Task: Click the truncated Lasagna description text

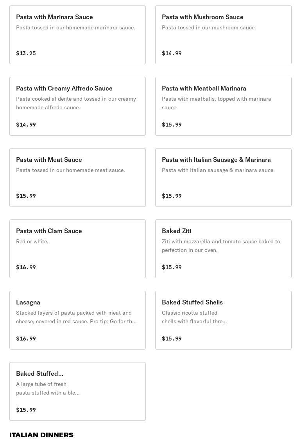Action: click(x=76, y=317)
